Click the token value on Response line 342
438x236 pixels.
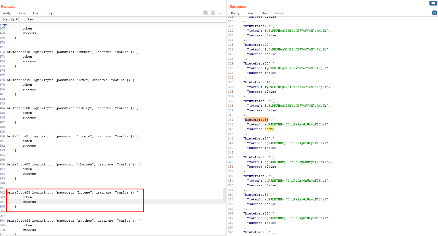tap(295, 124)
